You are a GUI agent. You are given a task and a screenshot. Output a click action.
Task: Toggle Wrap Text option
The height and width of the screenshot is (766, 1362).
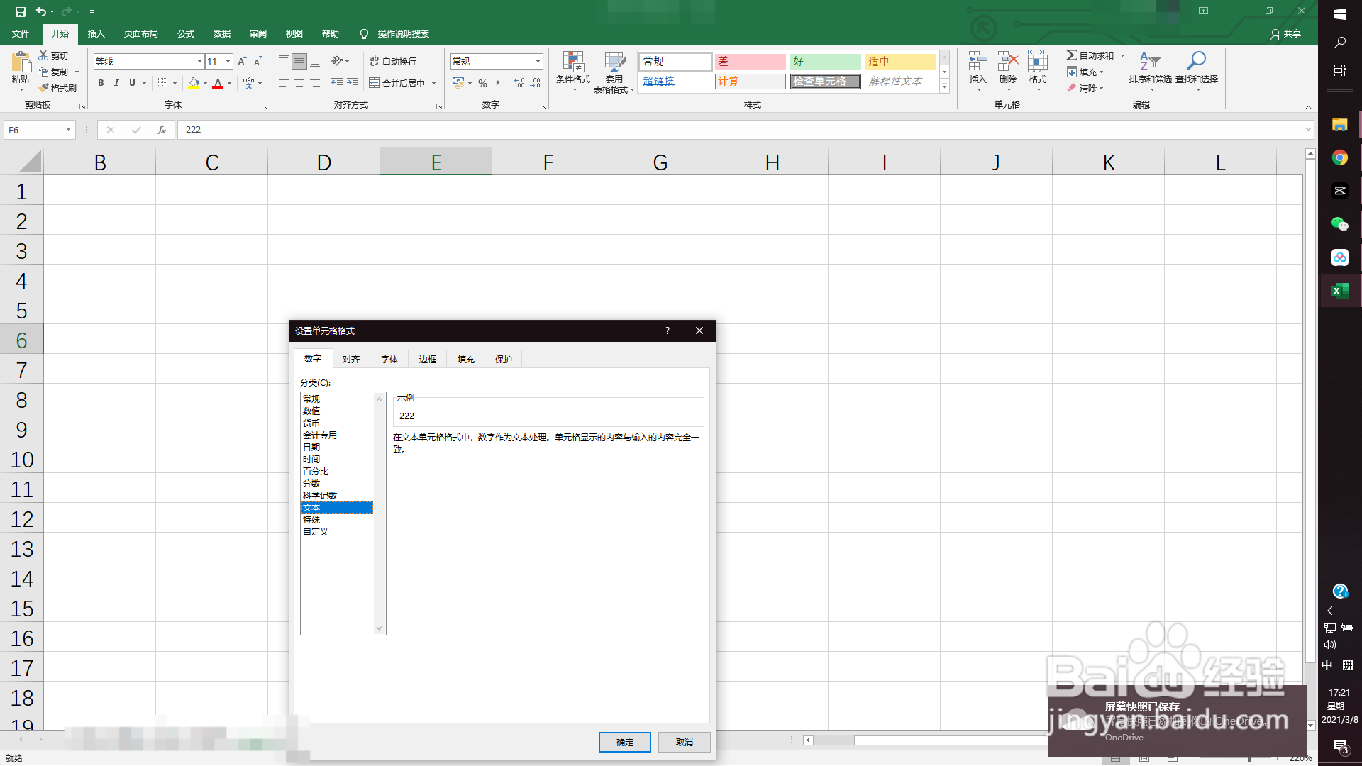393,62
